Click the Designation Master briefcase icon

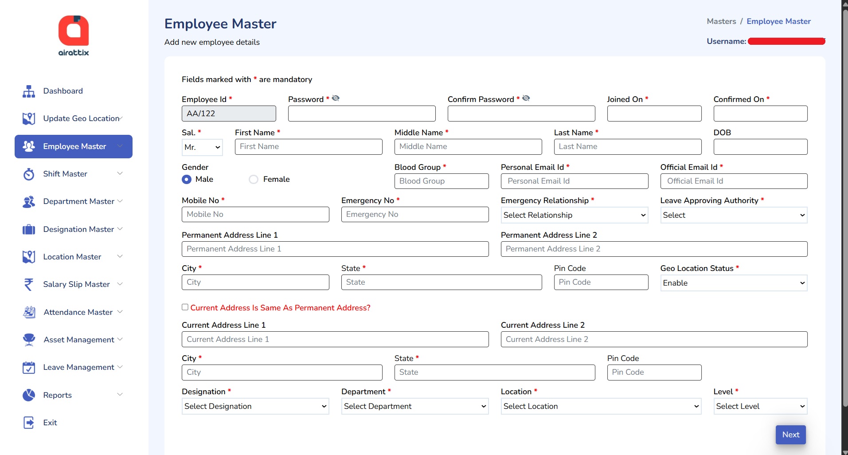point(29,230)
